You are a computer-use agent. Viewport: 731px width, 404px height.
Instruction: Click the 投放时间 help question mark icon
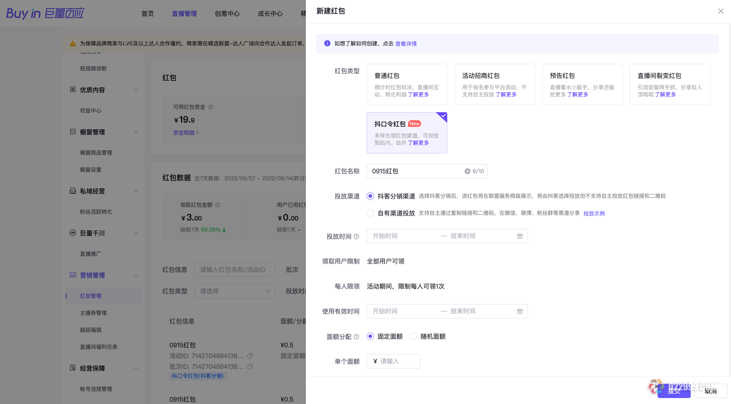click(356, 237)
